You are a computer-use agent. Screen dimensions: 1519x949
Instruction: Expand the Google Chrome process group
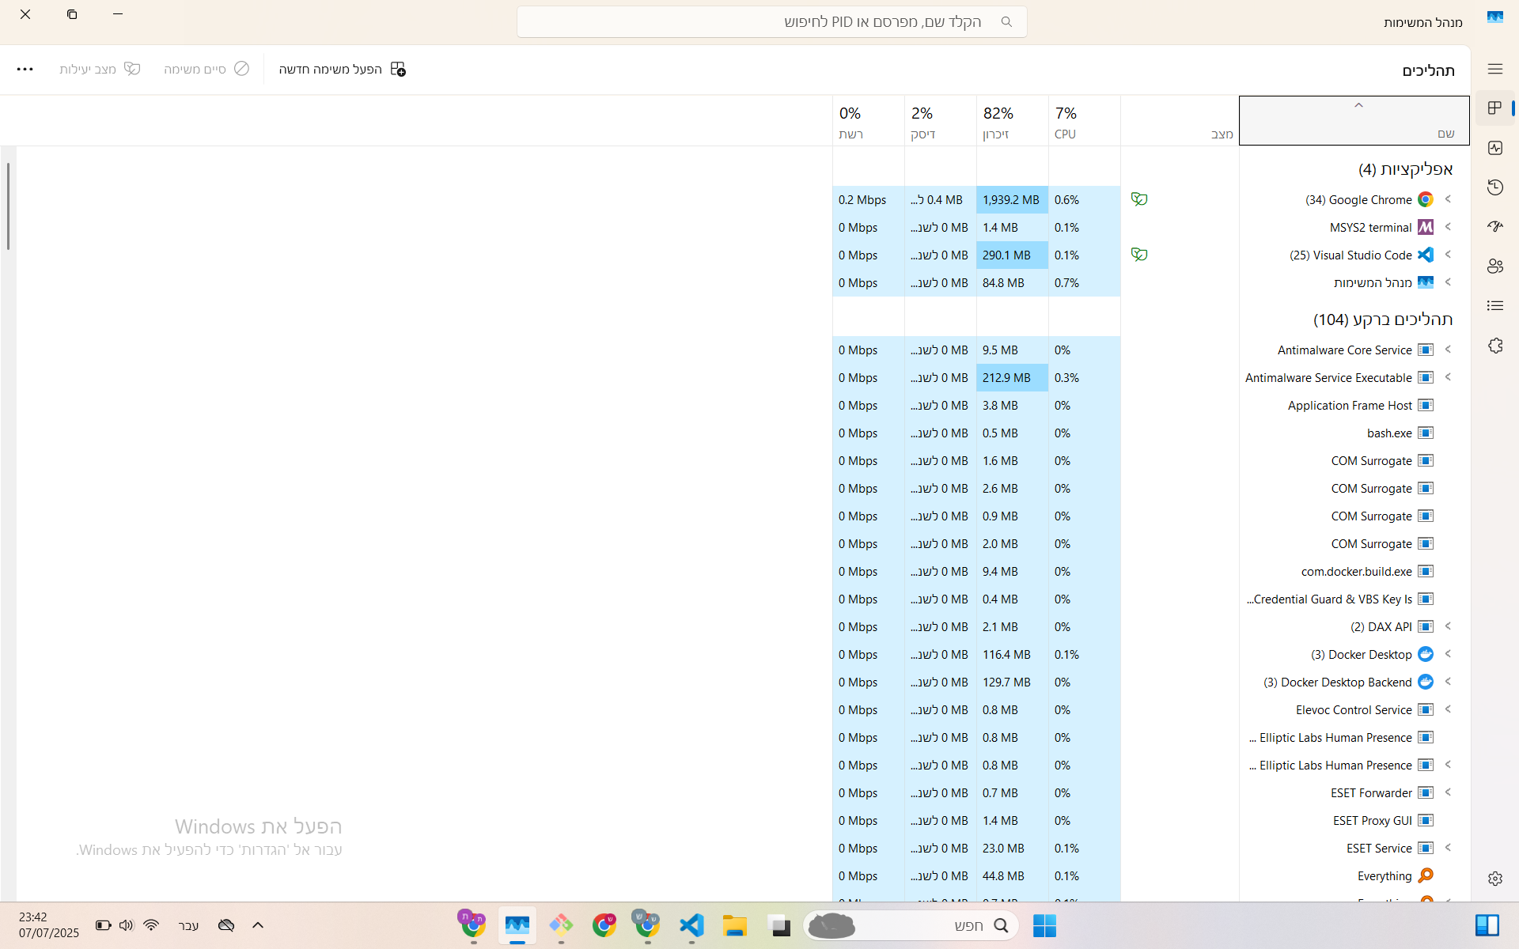point(1449,199)
